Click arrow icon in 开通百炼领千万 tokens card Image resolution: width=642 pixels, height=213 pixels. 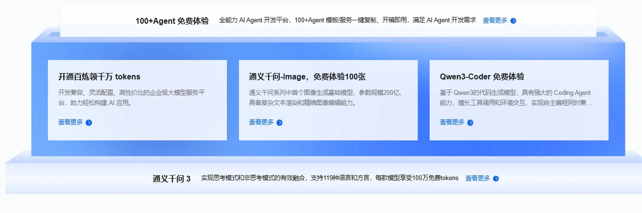click(x=89, y=122)
